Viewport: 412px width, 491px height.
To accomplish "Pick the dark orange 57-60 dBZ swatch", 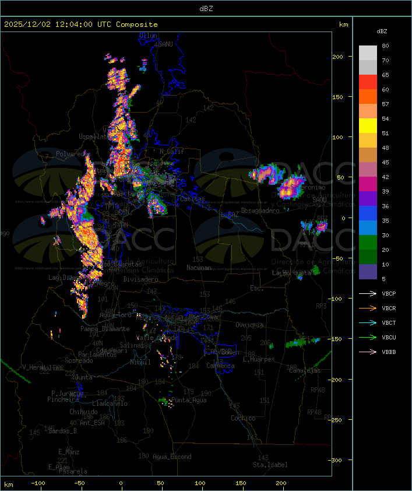I will coord(368,96).
